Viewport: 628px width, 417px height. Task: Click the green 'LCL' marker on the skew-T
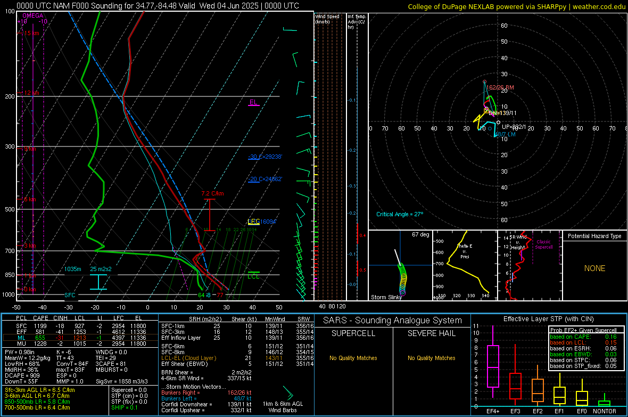click(x=253, y=276)
